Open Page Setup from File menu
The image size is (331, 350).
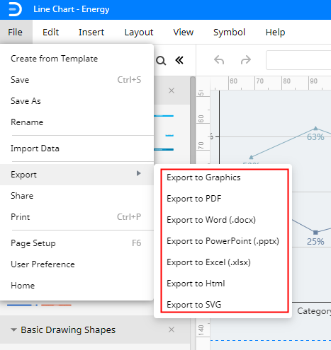point(33,243)
